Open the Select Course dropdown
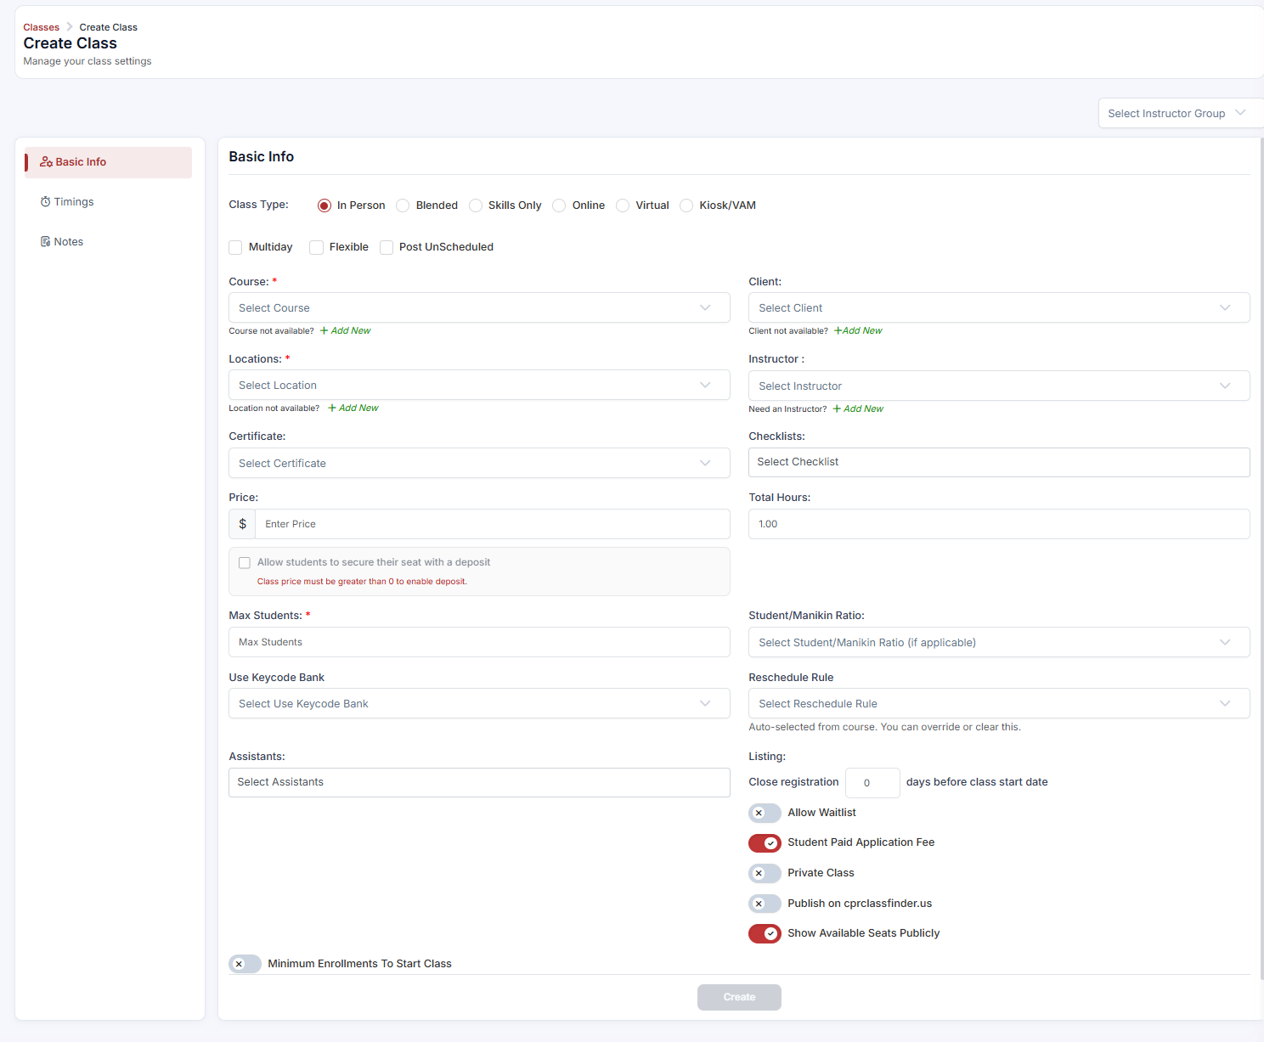This screenshot has width=1264, height=1042. (x=479, y=307)
